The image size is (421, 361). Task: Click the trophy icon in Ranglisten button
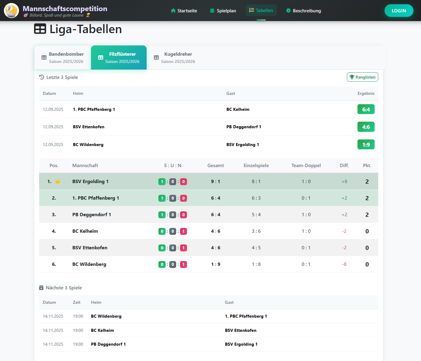click(x=352, y=77)
